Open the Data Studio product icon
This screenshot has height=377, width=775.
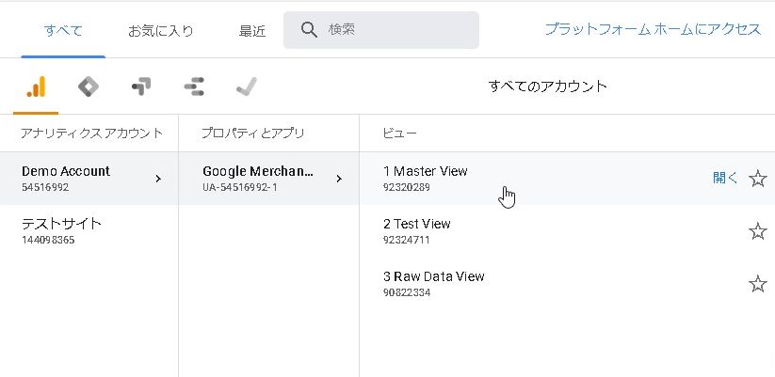coord(194,87)
